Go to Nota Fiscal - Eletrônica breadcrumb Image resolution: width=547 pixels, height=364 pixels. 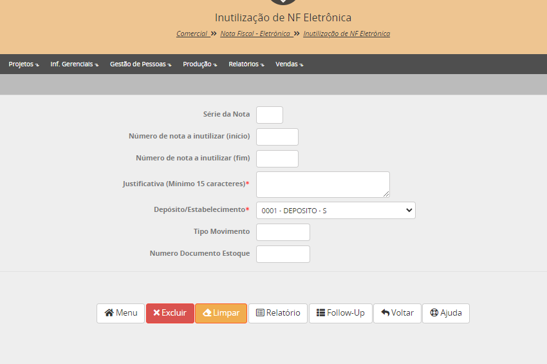[x=255, y=34]
